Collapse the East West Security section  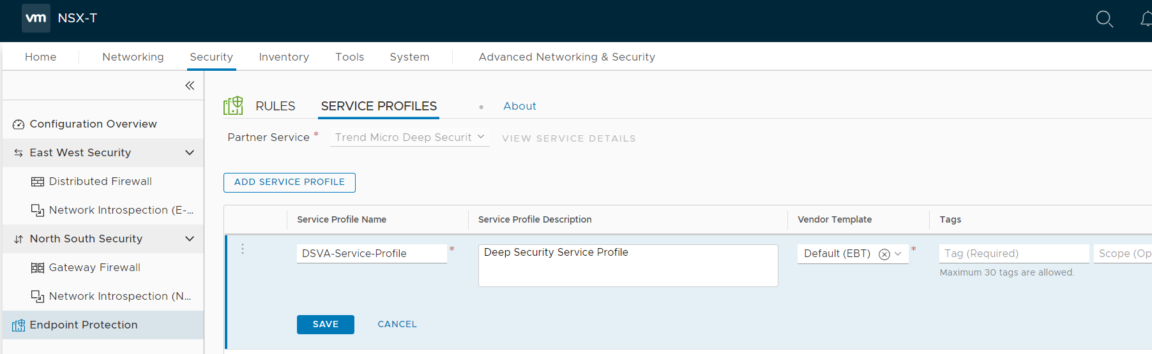point(189,152)
